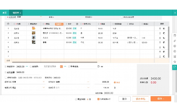
Task: Click the favorites star icon in right sidebar
Action: coord(175,62)
